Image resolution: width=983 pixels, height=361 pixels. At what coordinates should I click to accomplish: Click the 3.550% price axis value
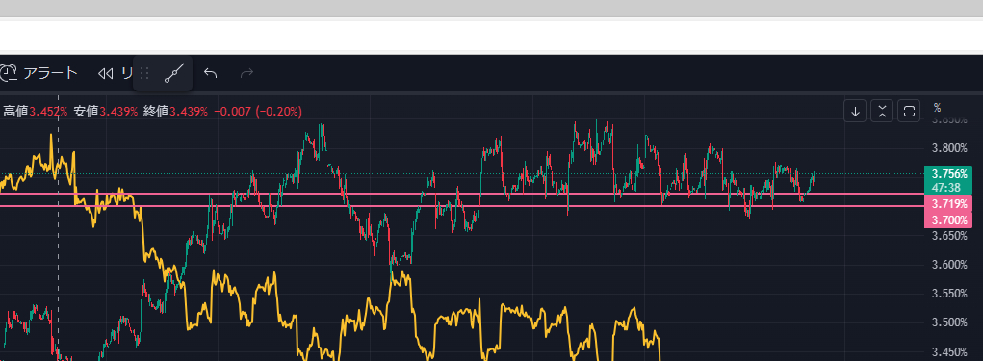coord(949,294)
